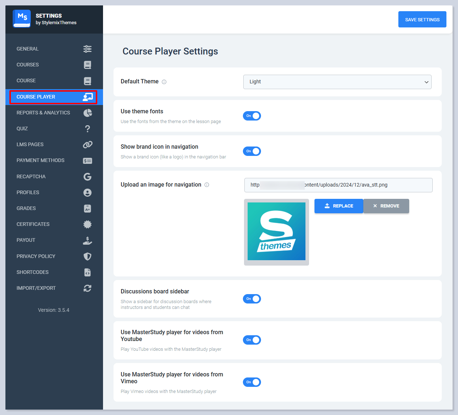Click the Save Settings button

[x=422, y=19]
